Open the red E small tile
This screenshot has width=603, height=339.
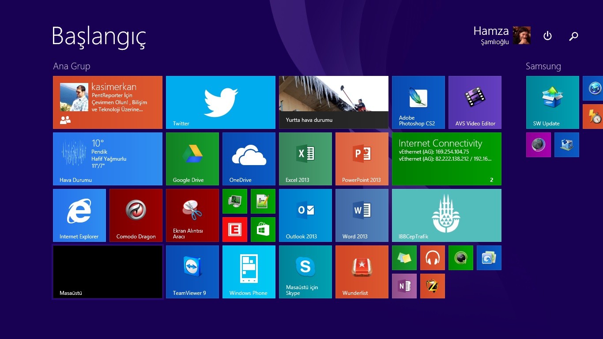click(x=235, y=230)
